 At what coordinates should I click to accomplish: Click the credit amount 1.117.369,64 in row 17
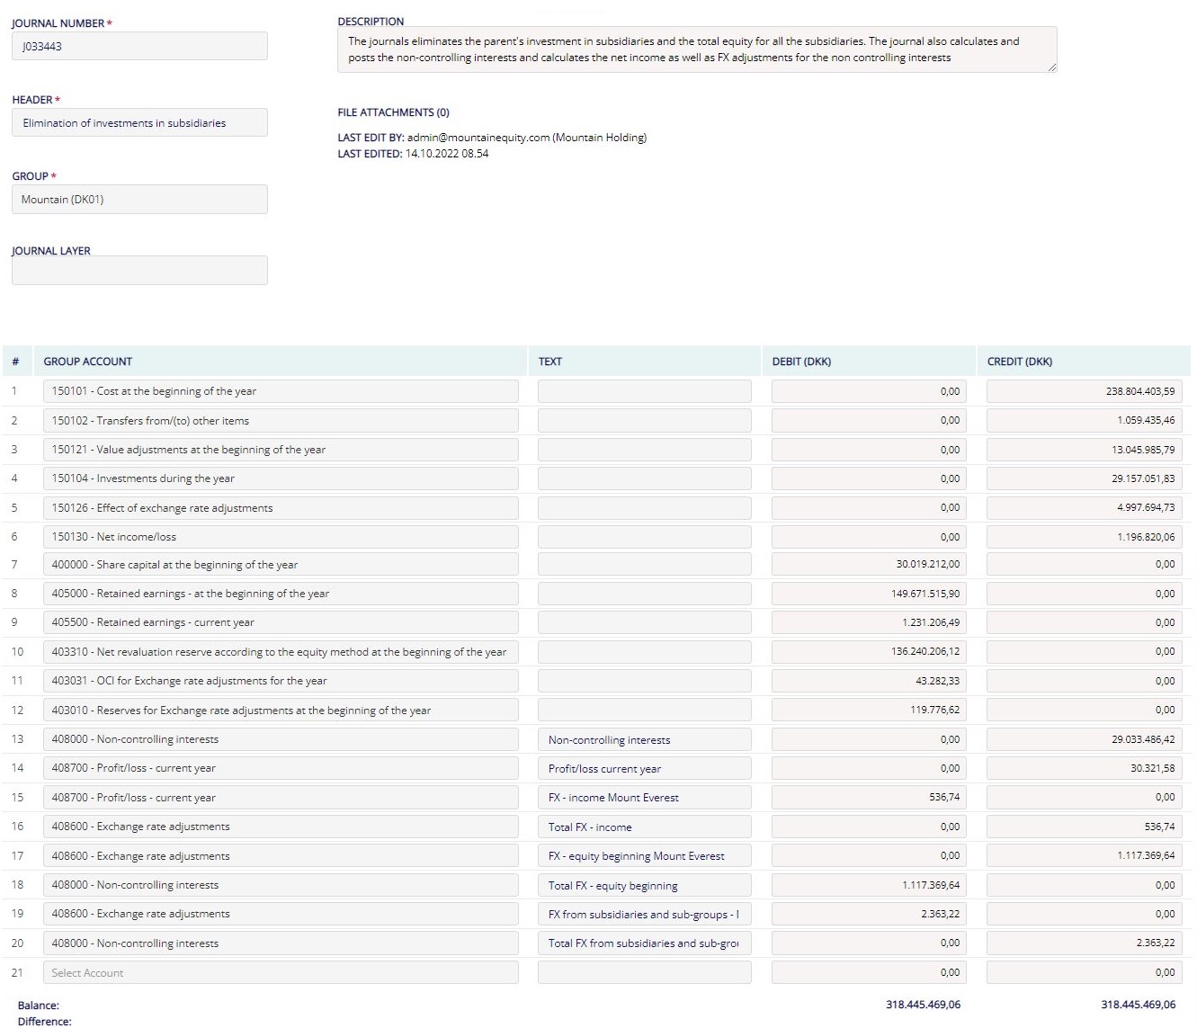tap(1085, 855)
